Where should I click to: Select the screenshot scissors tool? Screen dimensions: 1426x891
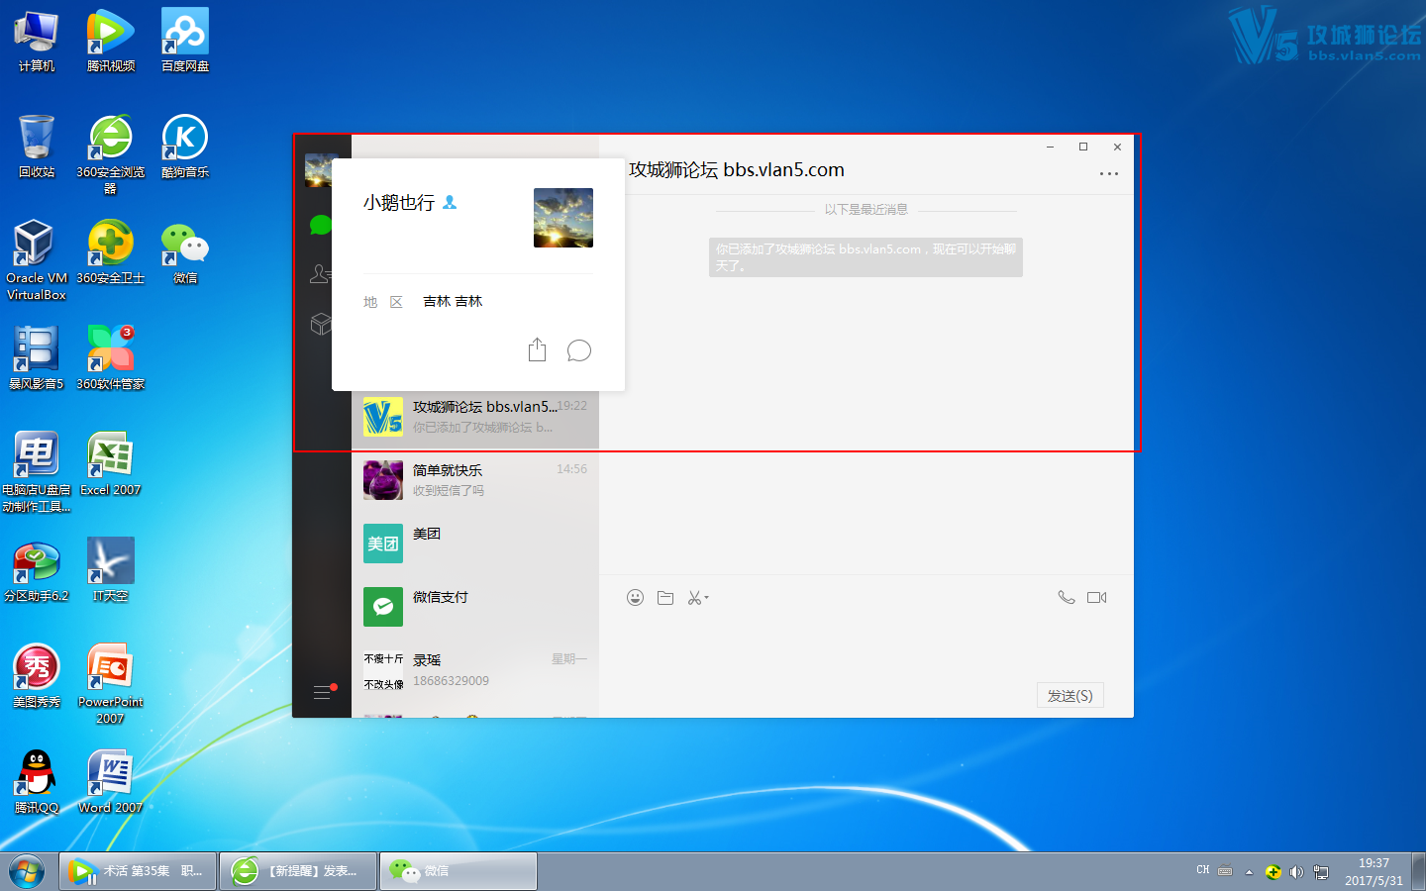click(x=694, y=598)
